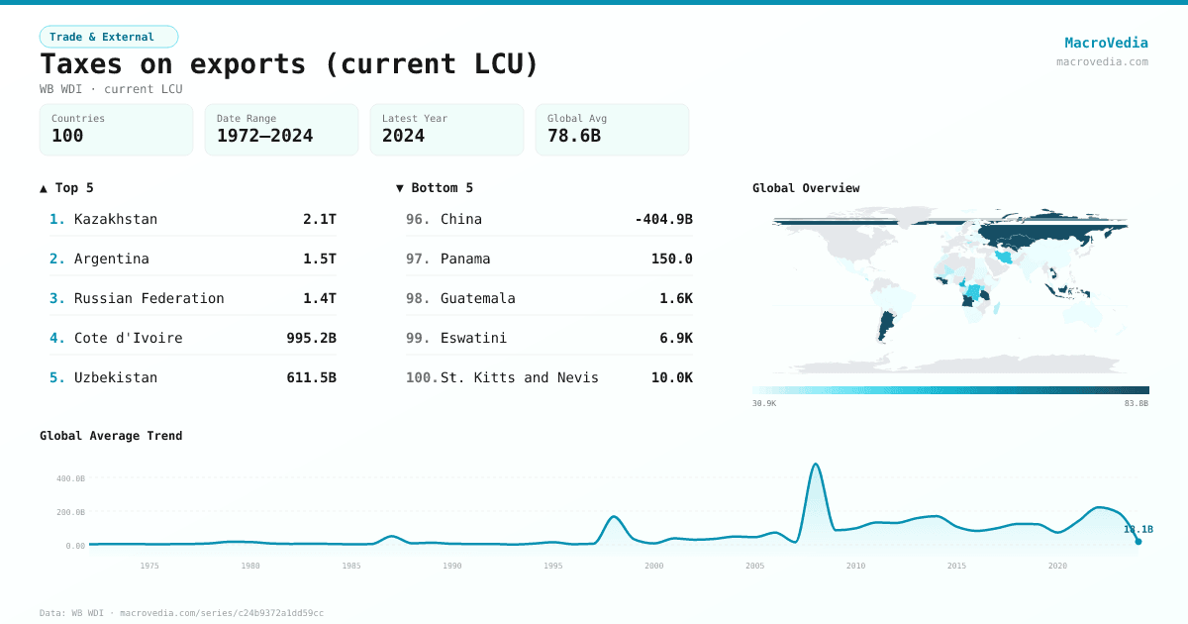The image size is (1188, 624).
Task: Click the trend line's final data point
Action: 1138,541
